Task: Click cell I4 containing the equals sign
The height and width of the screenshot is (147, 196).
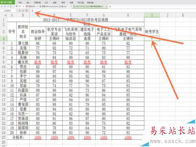Action: (152, 38)
